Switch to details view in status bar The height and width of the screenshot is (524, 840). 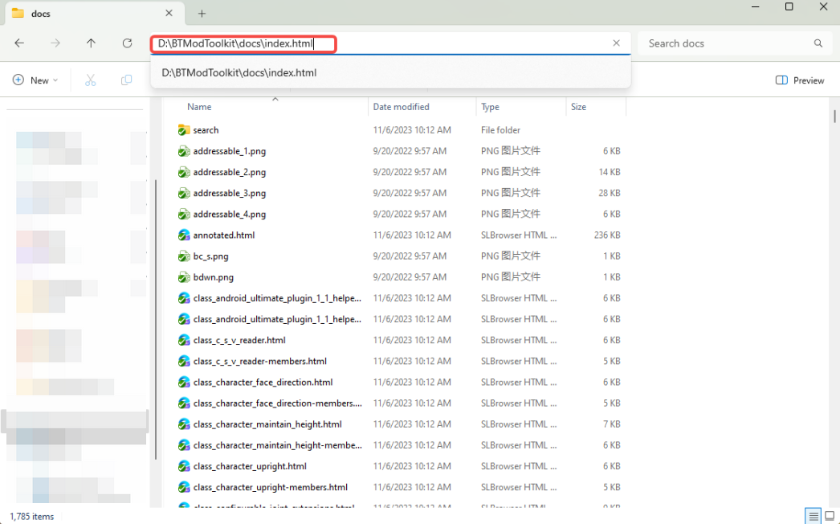(813, 516)
